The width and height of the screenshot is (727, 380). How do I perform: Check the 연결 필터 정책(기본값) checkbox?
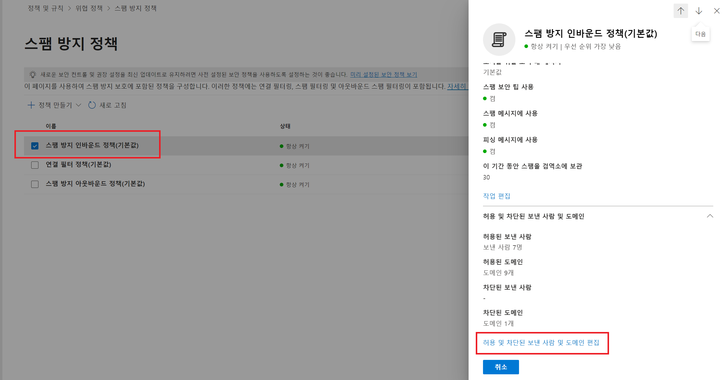pyautogui.click(x=35, y=165)
